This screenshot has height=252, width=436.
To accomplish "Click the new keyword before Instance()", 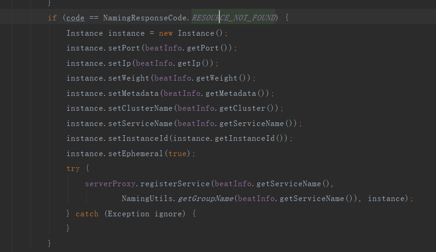I will tap(166, 33).
